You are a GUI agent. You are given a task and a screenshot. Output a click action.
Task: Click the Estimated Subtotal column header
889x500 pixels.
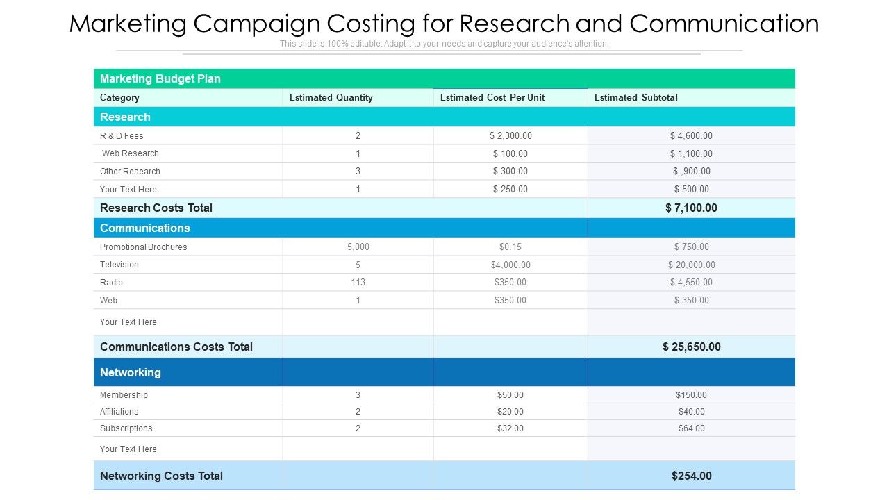636,98
